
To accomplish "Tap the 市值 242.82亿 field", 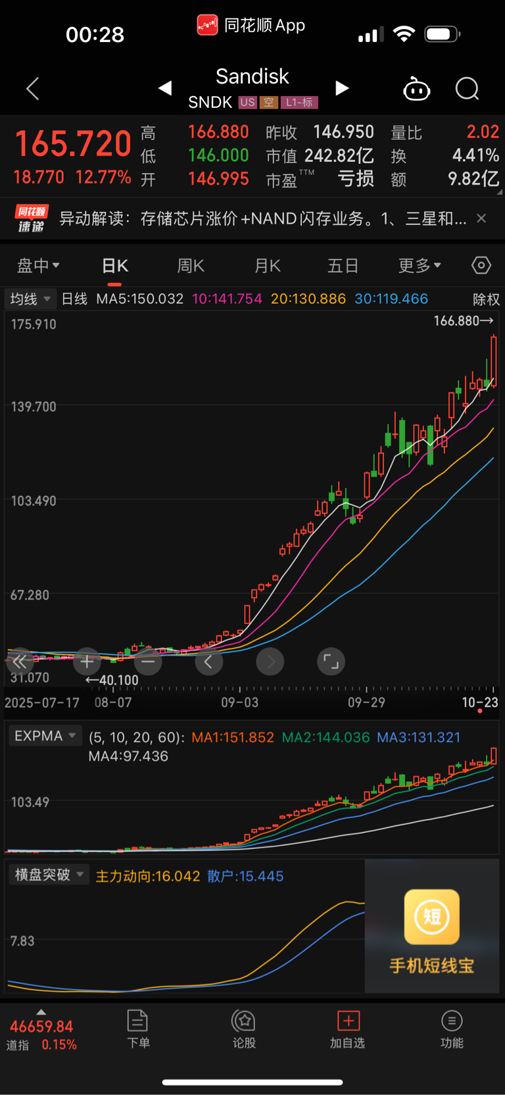I will (x=320, y=156).
